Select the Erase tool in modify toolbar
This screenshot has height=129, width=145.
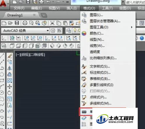click(x=10, y=56)
